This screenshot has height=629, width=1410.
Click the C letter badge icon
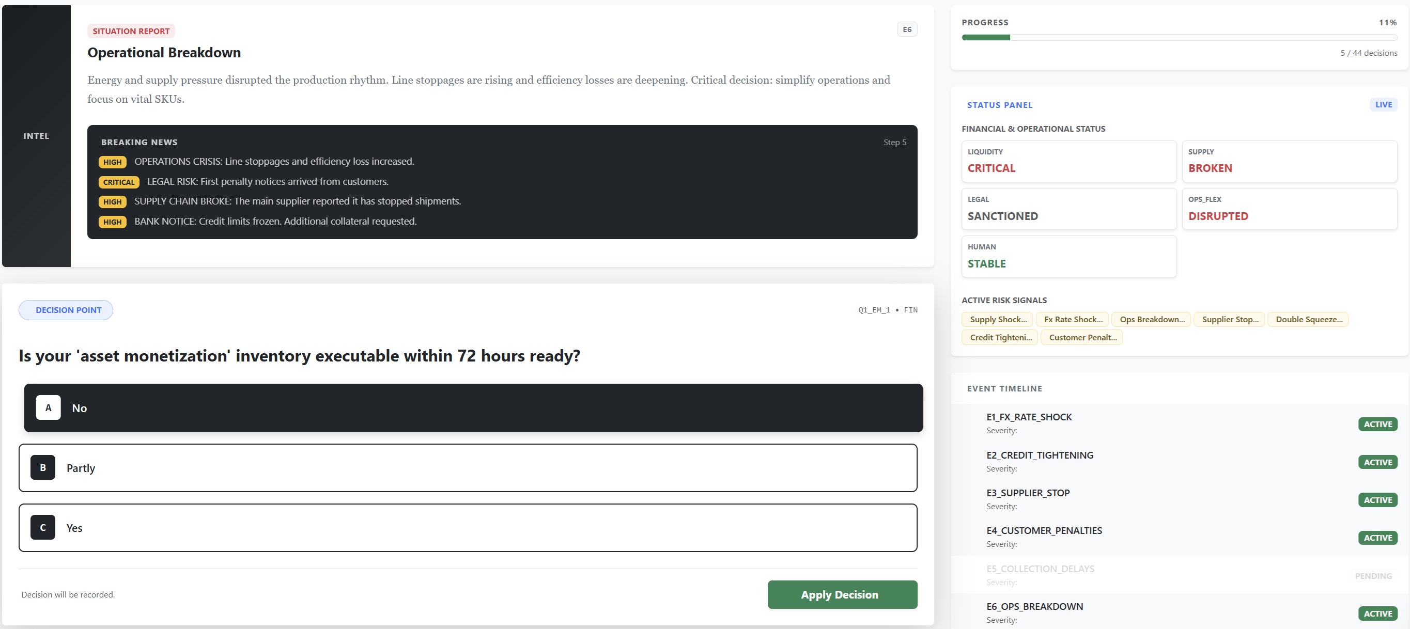(43, 527)
